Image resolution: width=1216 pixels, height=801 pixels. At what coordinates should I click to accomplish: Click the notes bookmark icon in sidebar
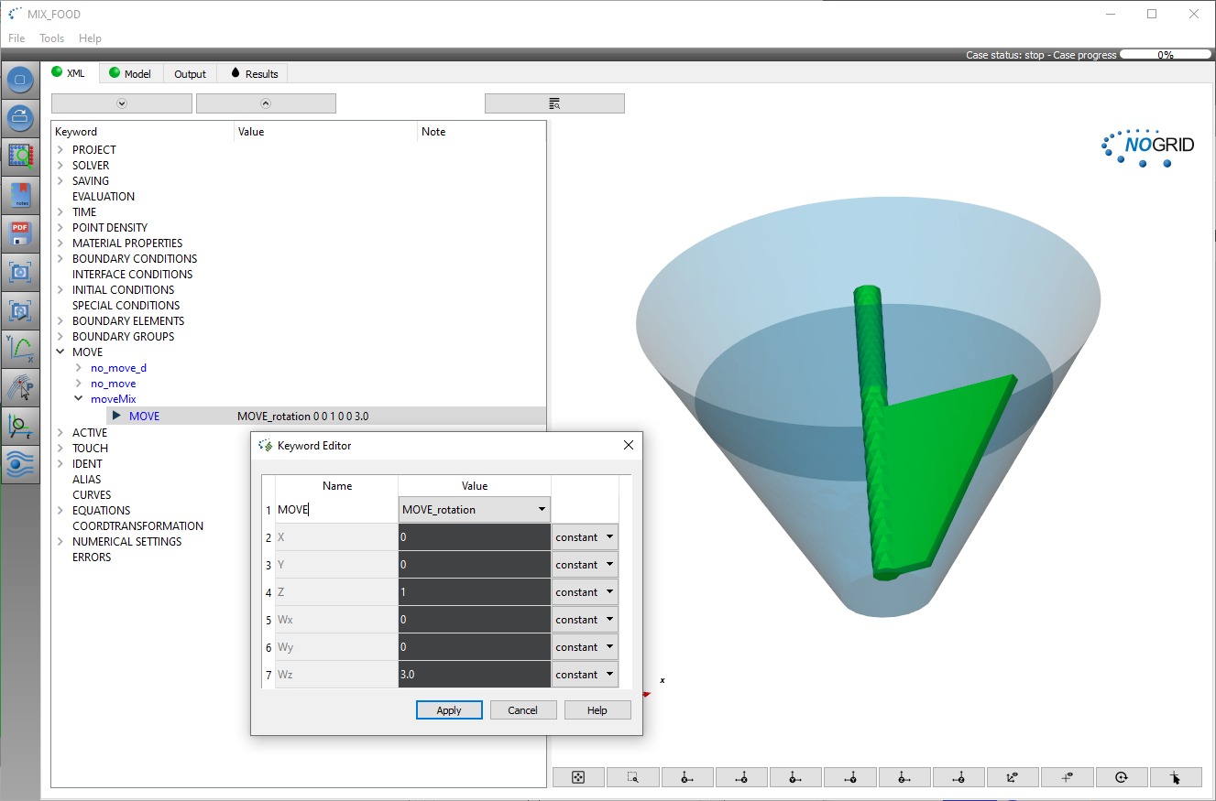tap(20, 195)
